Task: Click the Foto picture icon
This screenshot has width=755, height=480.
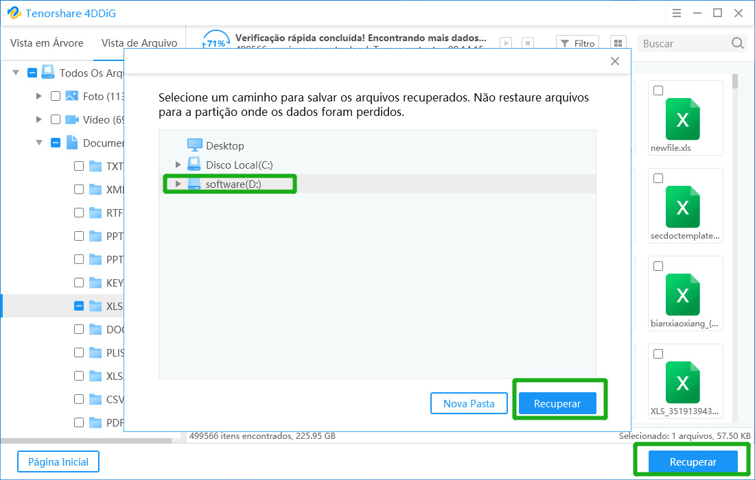Action: 72,96
